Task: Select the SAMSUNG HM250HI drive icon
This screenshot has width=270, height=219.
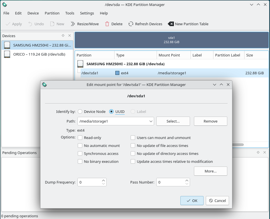Action: [7, 45]
